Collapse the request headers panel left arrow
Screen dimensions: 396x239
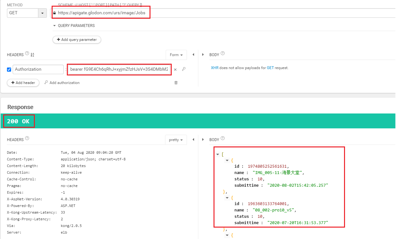193,55
